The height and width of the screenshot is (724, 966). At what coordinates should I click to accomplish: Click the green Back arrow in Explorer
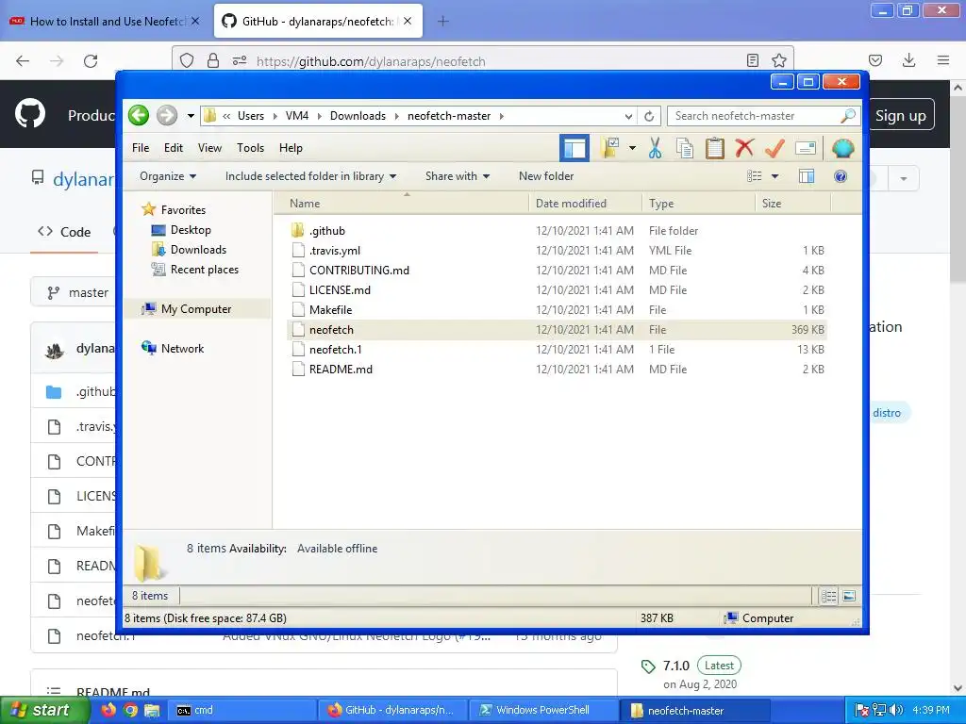tap(139, 115)
